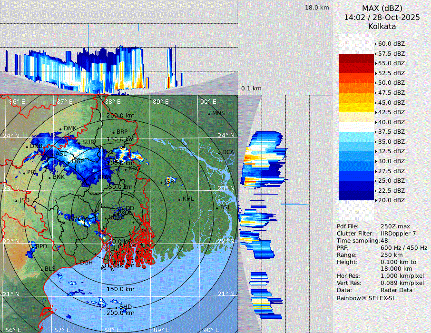Select the DMK station marker on map
The image size is (431, 333).
coord(62,129)
